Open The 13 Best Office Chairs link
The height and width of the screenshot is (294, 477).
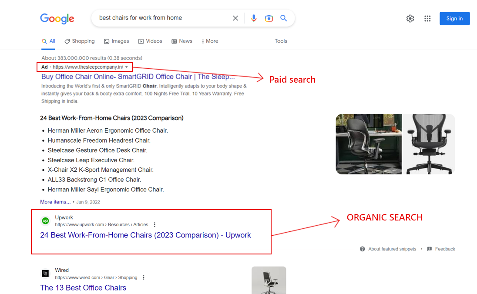[83, 287]
